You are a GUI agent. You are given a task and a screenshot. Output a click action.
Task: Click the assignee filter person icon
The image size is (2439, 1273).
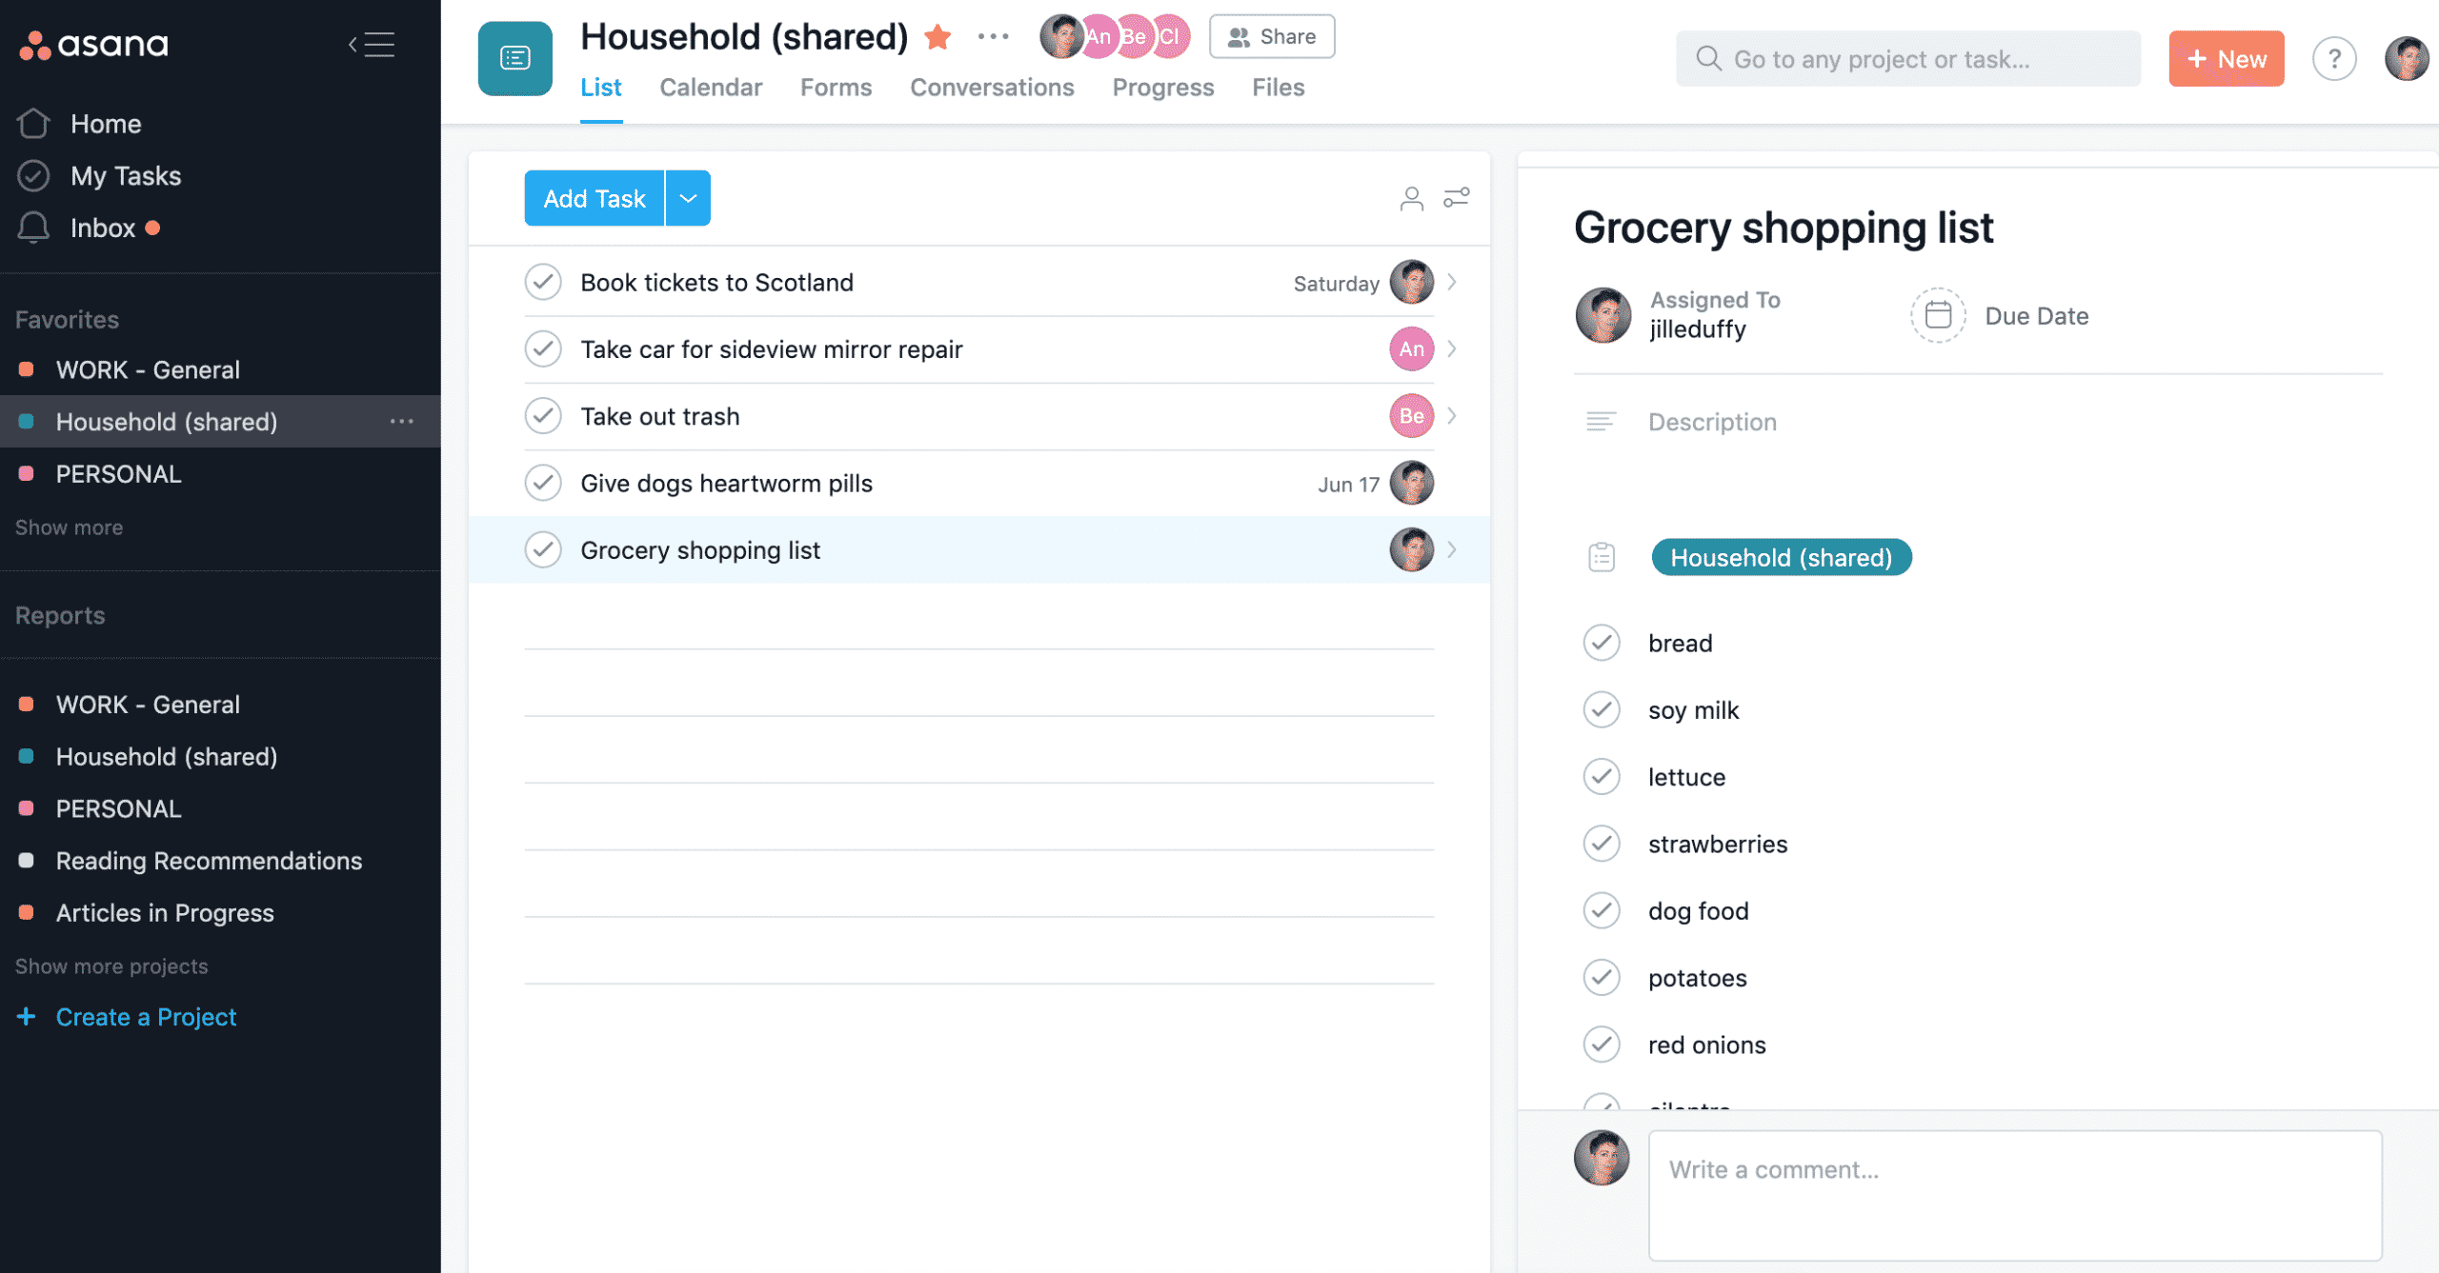click(x=1411, y=198)
